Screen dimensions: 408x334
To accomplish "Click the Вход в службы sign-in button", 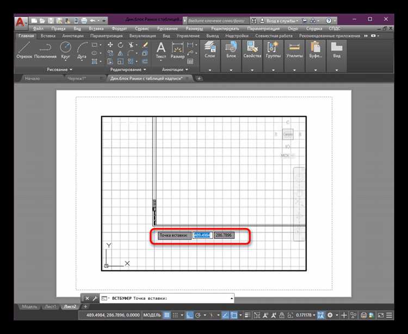I will pos(280,21).
